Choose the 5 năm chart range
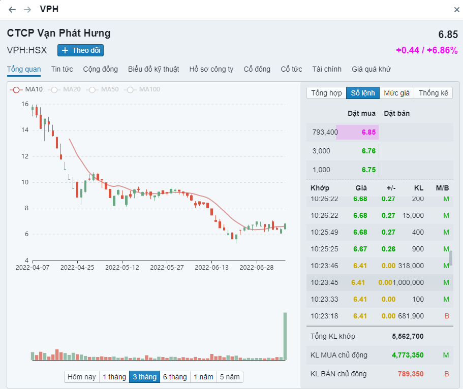The height and width of the screenshot is (389, 463). 229,377
